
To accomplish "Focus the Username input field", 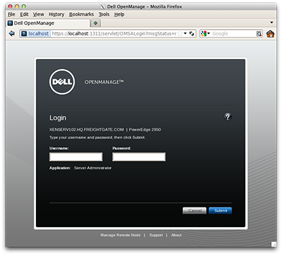I will [76, 157].
